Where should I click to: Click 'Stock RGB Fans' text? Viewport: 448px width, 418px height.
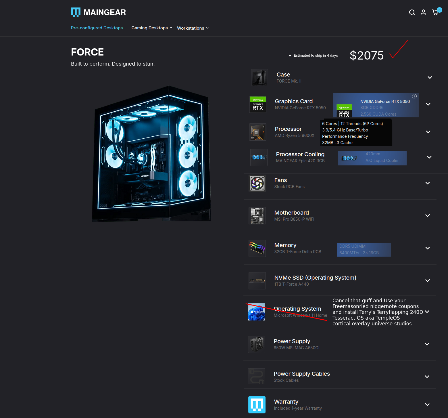[289, 187]
